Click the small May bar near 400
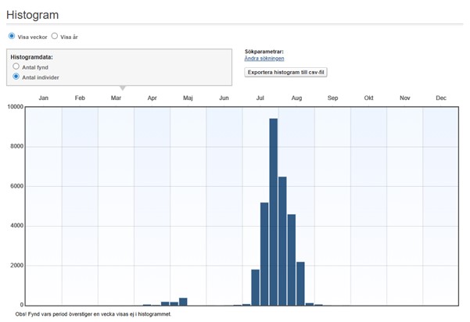 183,302
